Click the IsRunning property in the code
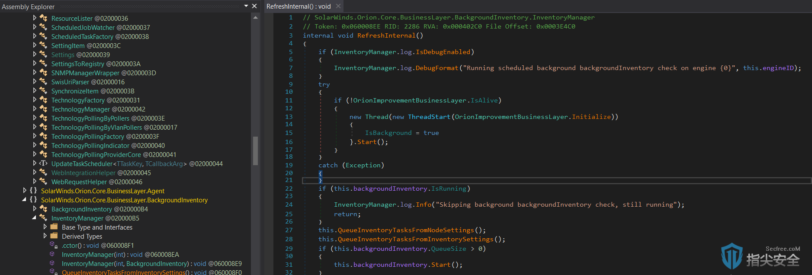Screen dimensions: 812x275 click(449, 189)
